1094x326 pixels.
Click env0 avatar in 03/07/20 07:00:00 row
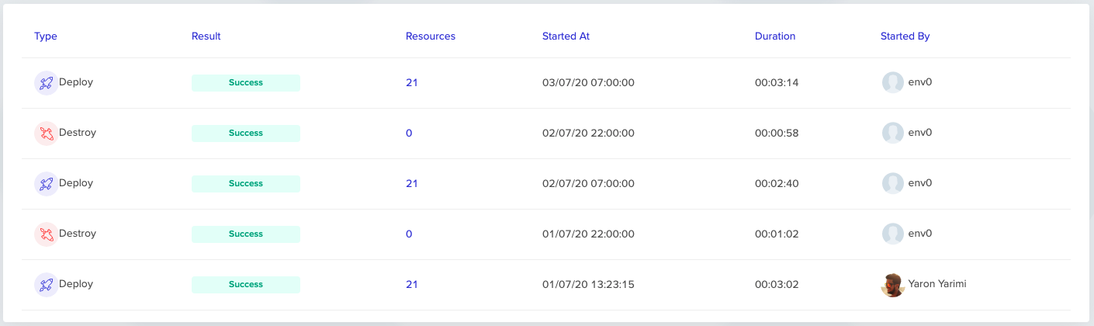click(893, 83)
